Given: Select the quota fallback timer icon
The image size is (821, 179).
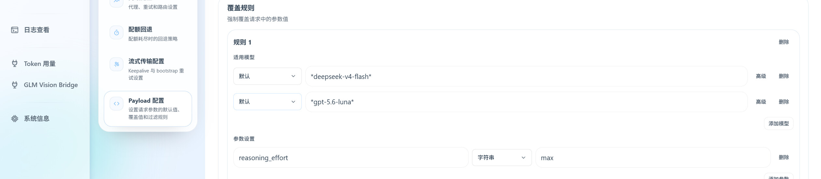Looking at the screenshot, I should [117, 32].
